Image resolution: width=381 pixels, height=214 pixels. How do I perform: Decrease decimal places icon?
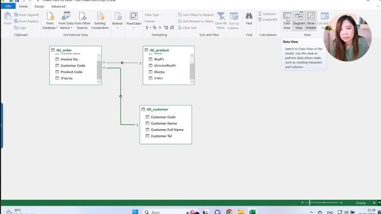point(172,28)
